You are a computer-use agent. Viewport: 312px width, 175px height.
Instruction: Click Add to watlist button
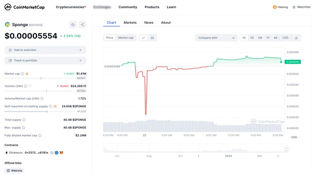tap(45, 50)
